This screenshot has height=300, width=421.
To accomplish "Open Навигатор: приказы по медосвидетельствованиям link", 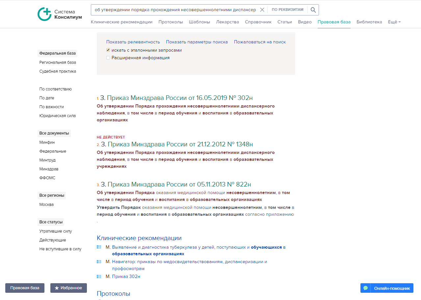I will 189,265.
